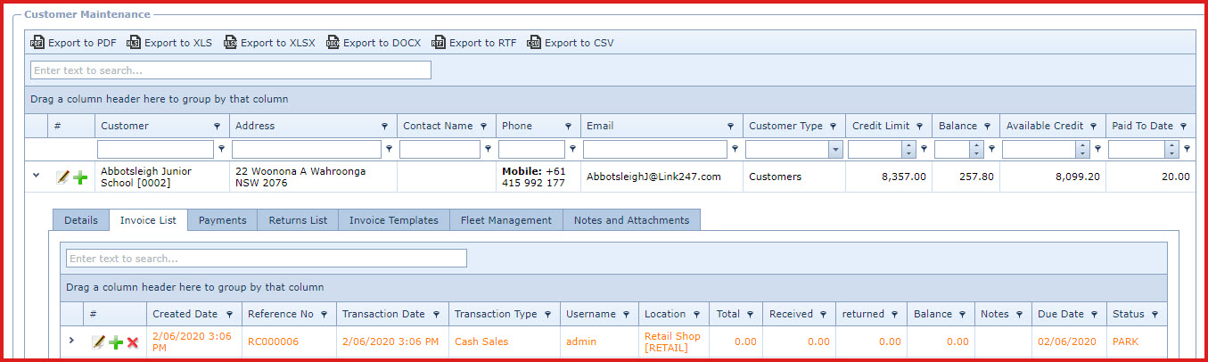Edit Abbotsleigh Junior School customer record
This screenshot has width=1208, height=362.
[x=62, y=177]
